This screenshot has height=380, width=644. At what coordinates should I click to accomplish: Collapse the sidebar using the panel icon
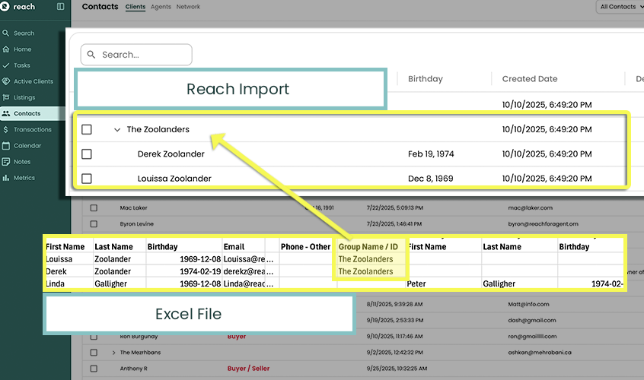click(61, 7)
